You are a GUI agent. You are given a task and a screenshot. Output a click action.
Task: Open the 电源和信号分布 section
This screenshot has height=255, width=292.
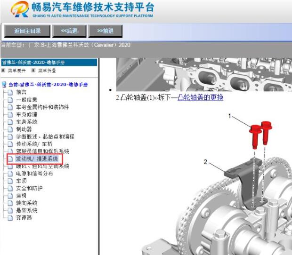tap(34, 173)
